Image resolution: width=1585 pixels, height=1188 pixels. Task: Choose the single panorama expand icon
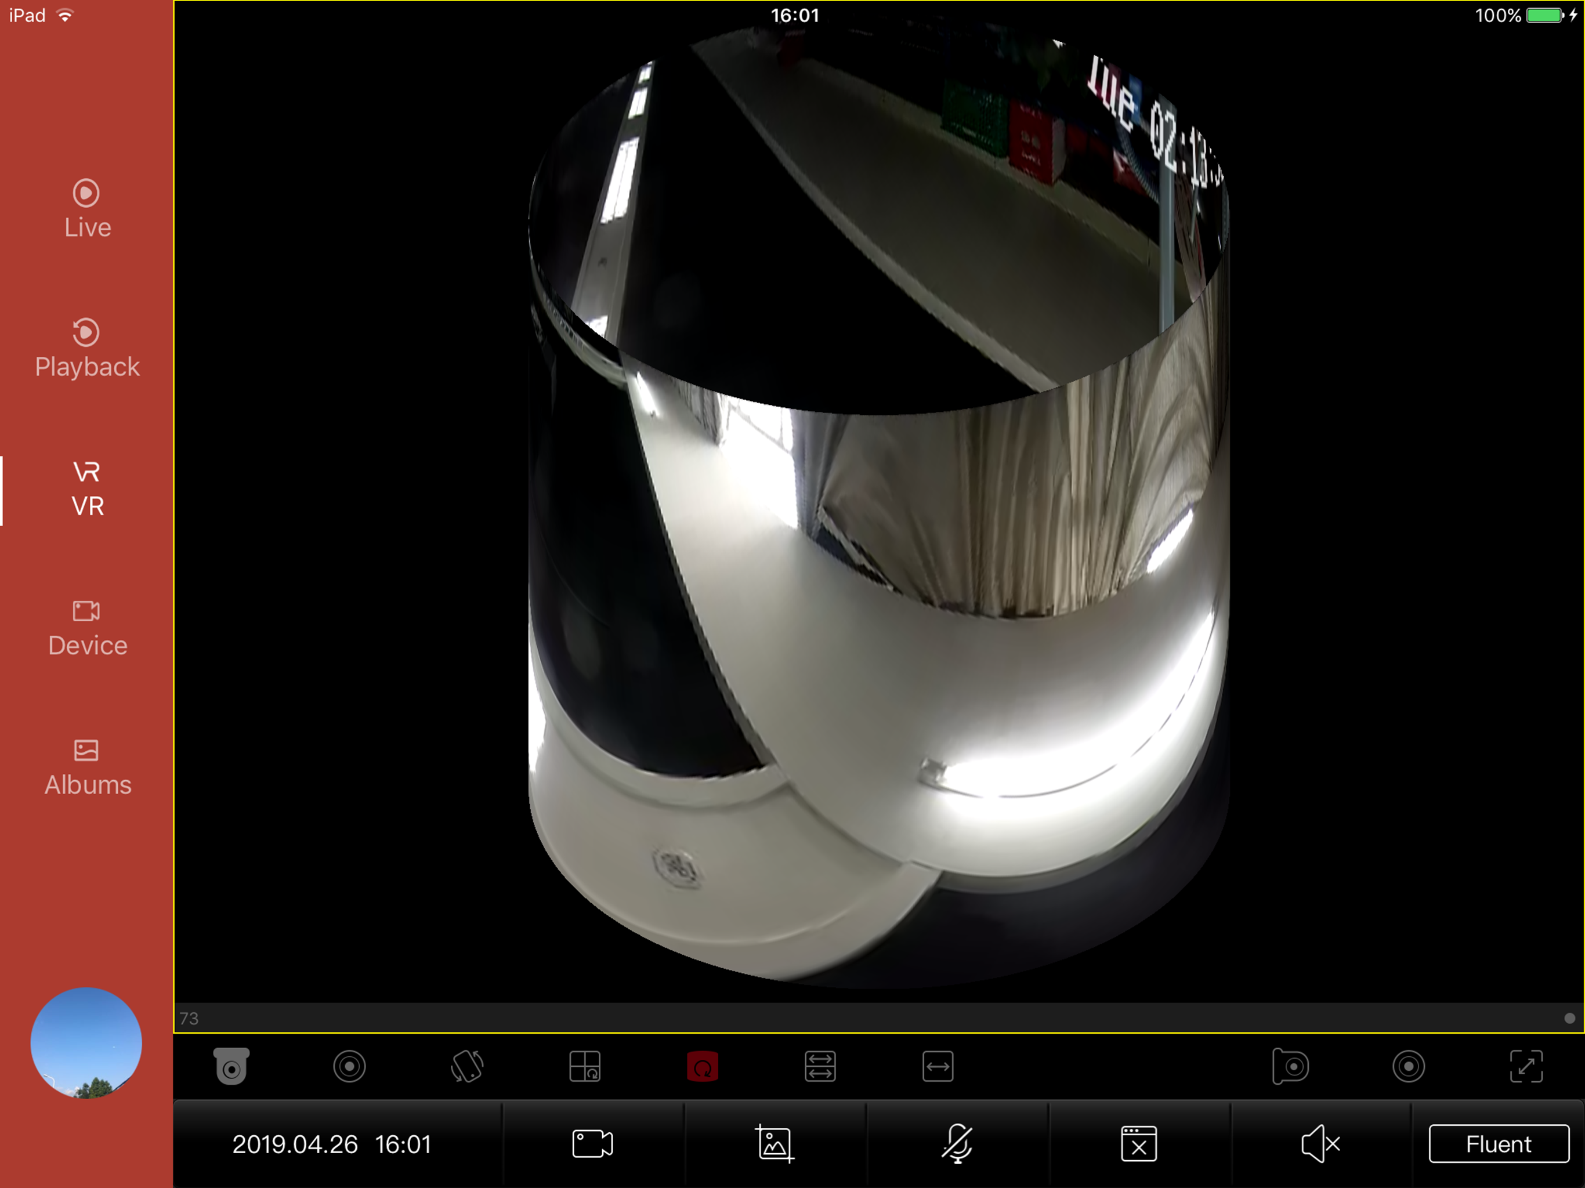(938, 1066)
